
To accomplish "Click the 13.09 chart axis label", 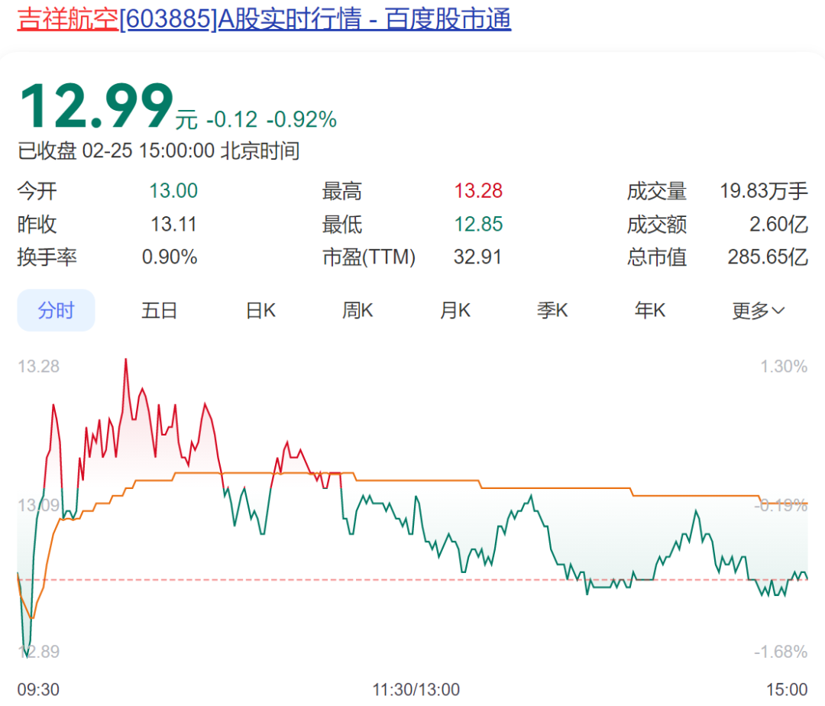I will coord(38,506).
